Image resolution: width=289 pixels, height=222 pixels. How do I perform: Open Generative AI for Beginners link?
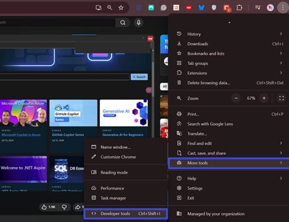123,135
